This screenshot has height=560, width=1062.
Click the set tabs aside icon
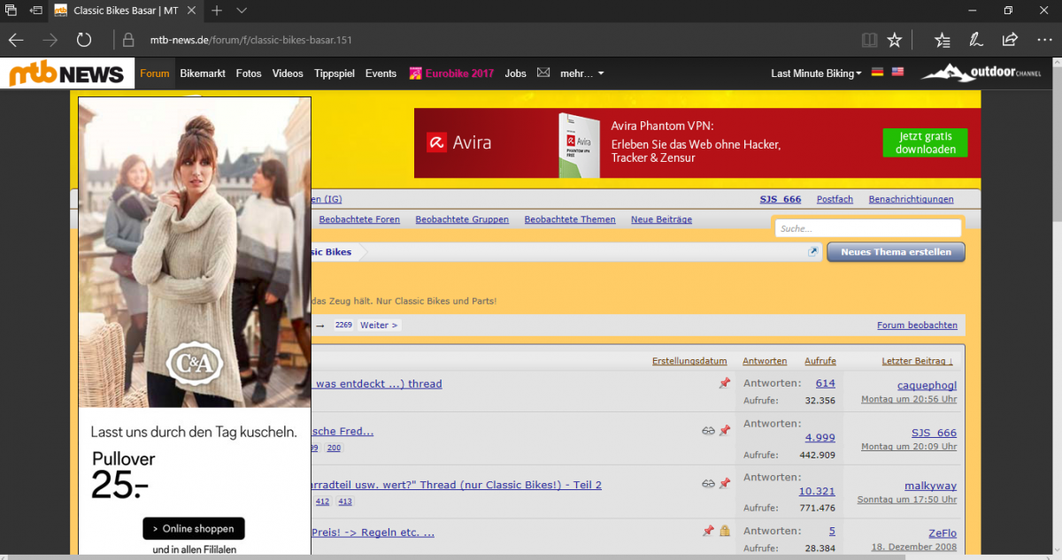click(x=36, y=11)
